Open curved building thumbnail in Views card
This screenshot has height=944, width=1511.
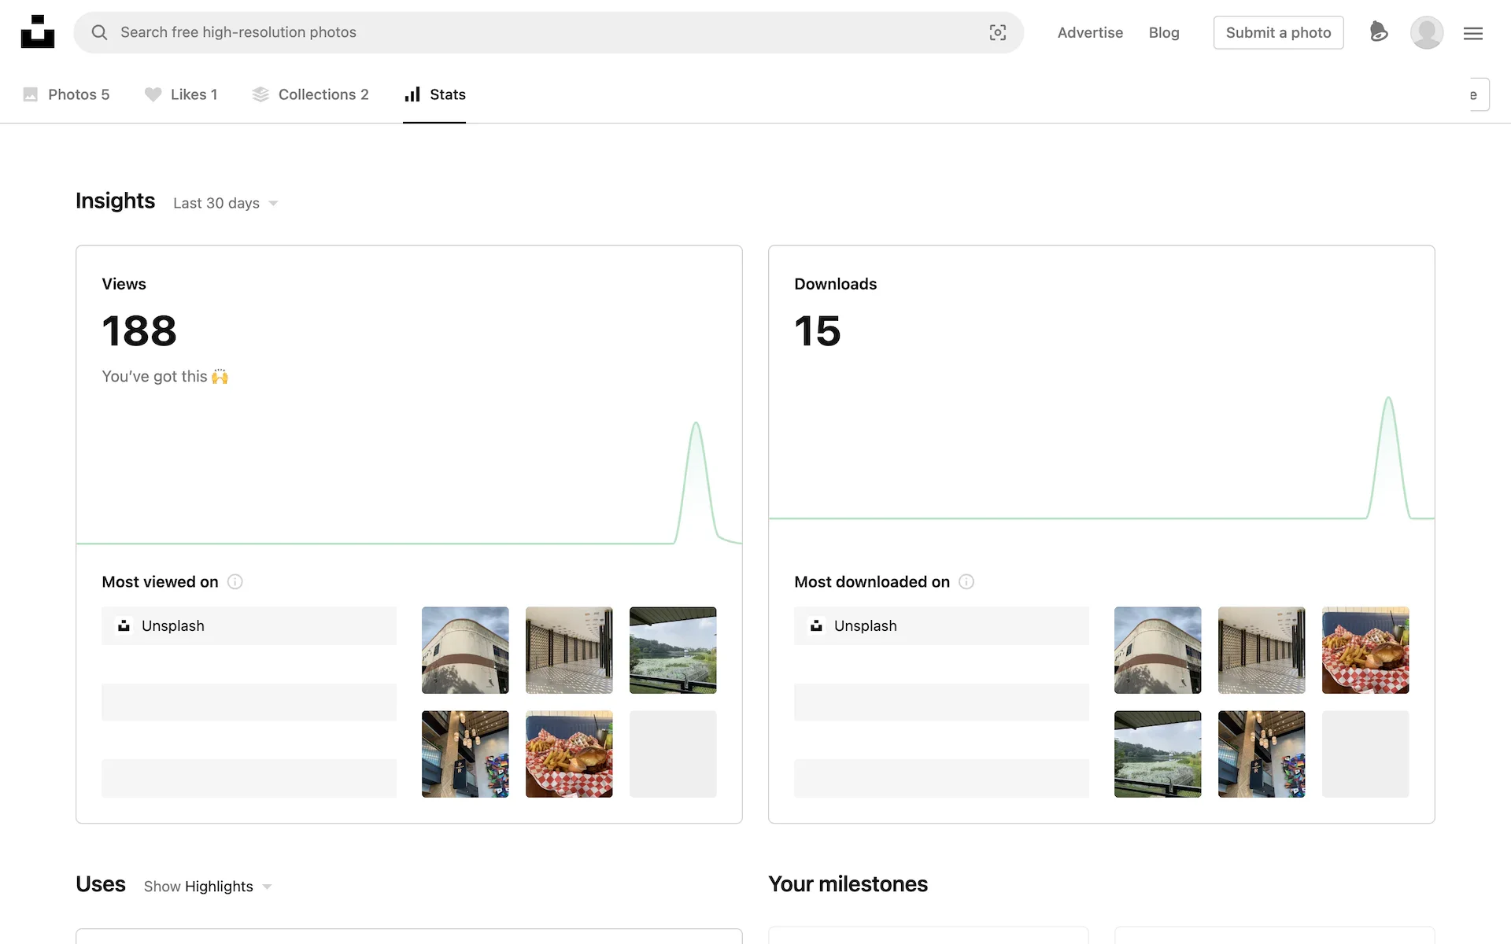(x=465, y=650)
